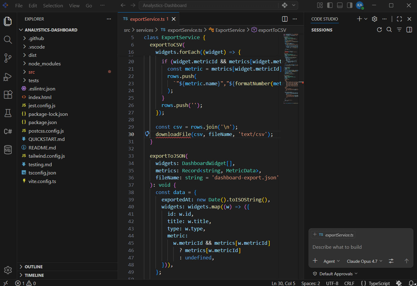The image size is (417, 286).
Task: Show the lightbulb code action on line 30
Action: coord(147,134)
